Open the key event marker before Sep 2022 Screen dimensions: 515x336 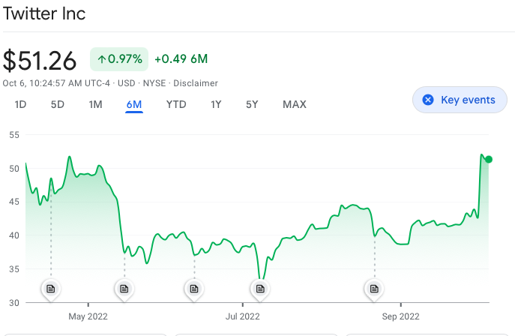tap(374, 289)
